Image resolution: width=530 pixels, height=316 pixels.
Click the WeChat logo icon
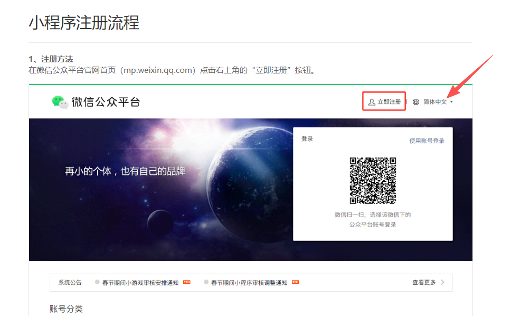[x=60, y=102]
